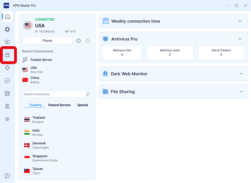Open the chat bubble sidebar icon
Screen dimensions: 251x183
coord(7,81)
